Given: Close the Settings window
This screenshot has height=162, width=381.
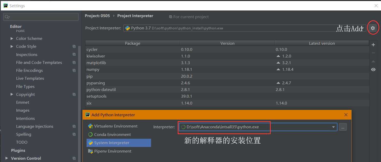Looking at the screenshot, I should coord(376,6).
